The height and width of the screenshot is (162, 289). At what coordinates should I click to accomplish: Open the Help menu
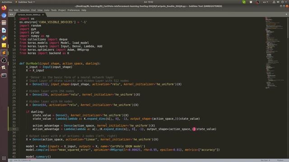[x=84, y=10]
